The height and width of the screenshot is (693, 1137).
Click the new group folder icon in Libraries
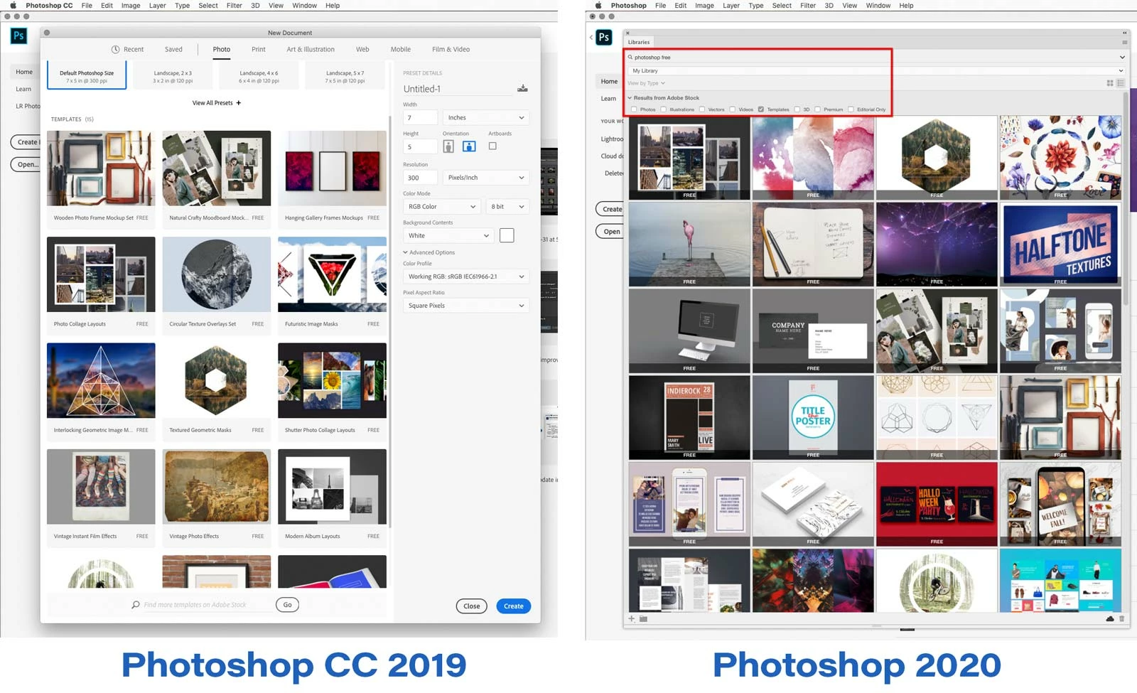pyautogui.click(x=643, y=619)
